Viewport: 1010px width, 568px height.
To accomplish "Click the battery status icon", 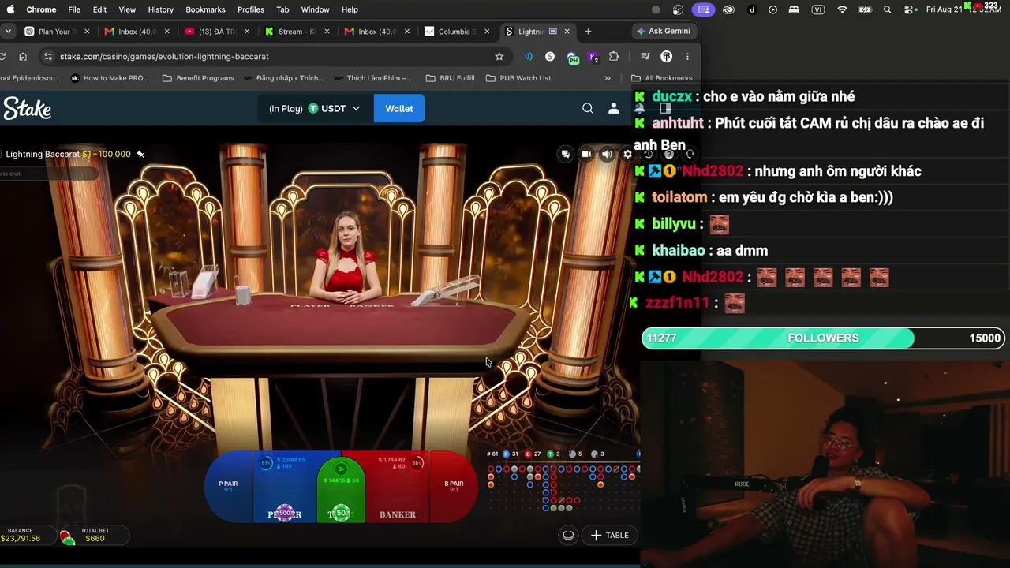I will 866,9.
